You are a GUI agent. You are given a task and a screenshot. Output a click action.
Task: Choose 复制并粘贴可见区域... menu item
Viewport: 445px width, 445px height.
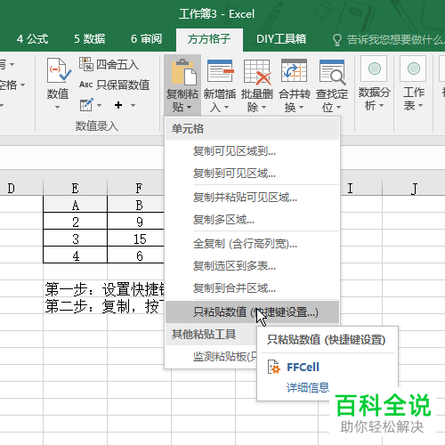pyautogui.click(x=252, y=198)
